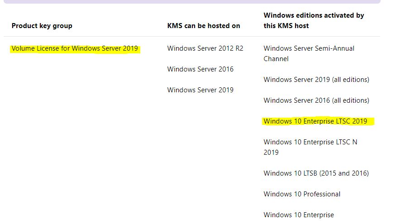420x224 pixels.
Task: Click Windows Server 2016 (all editions) entry
Action: click(316, 100)
